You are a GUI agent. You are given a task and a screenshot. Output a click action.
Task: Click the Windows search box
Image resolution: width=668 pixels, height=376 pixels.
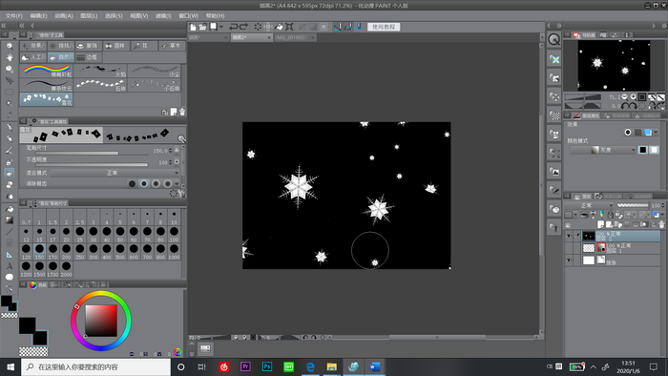pos(95,366)
